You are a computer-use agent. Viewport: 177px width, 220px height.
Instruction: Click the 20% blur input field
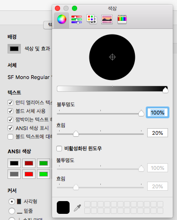point(158,133)
